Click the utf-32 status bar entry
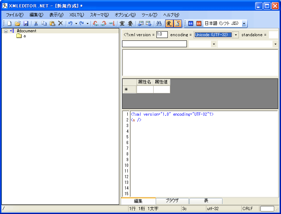281x214 pixels. click(x=213, y=209)
